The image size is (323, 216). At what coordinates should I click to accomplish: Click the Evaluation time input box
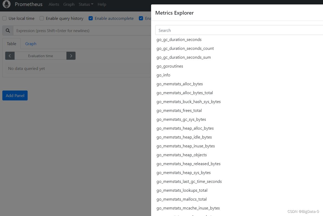(x=40, y=56)
